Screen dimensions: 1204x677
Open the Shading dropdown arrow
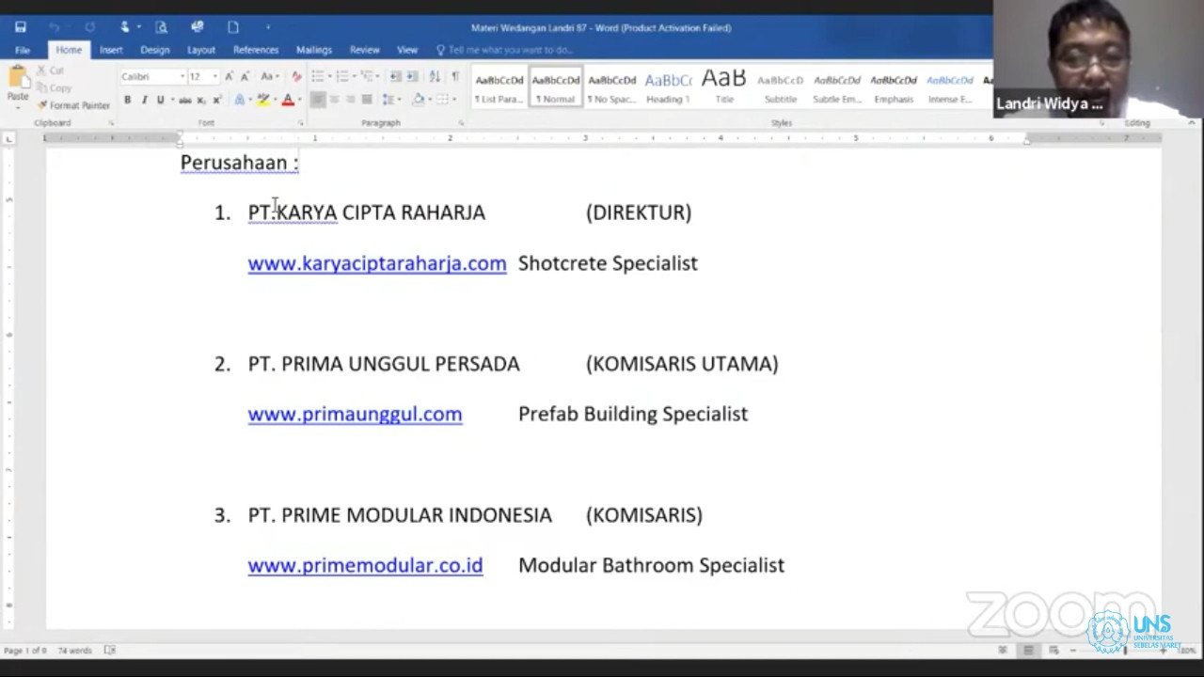pyautogui.click(x=429, y=100)
